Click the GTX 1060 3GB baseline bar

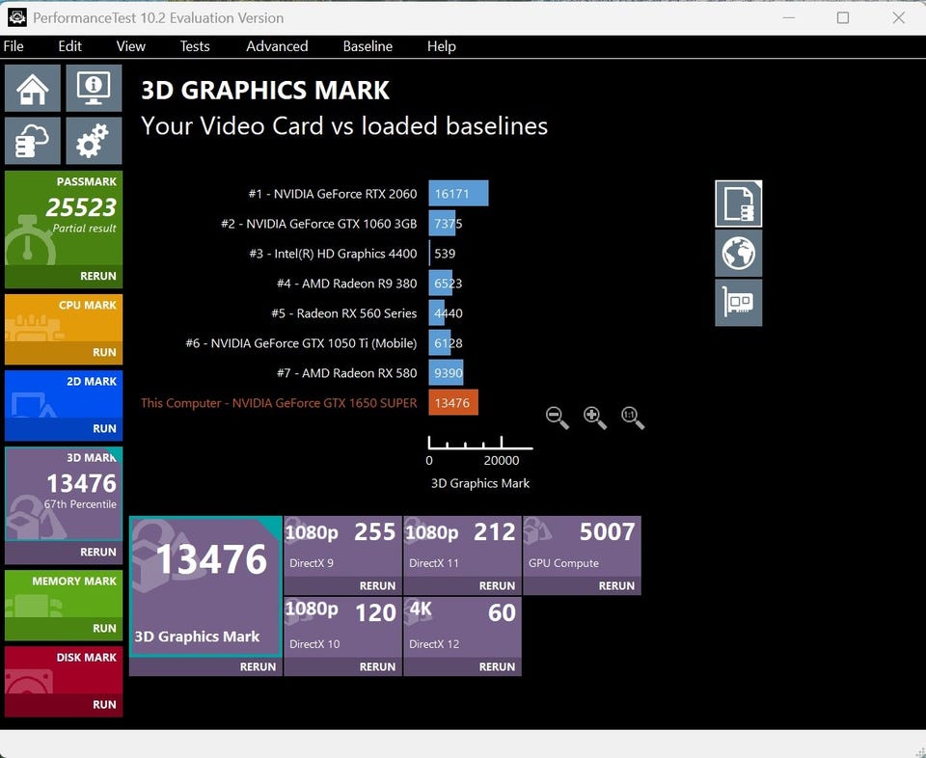click(443, 224)
